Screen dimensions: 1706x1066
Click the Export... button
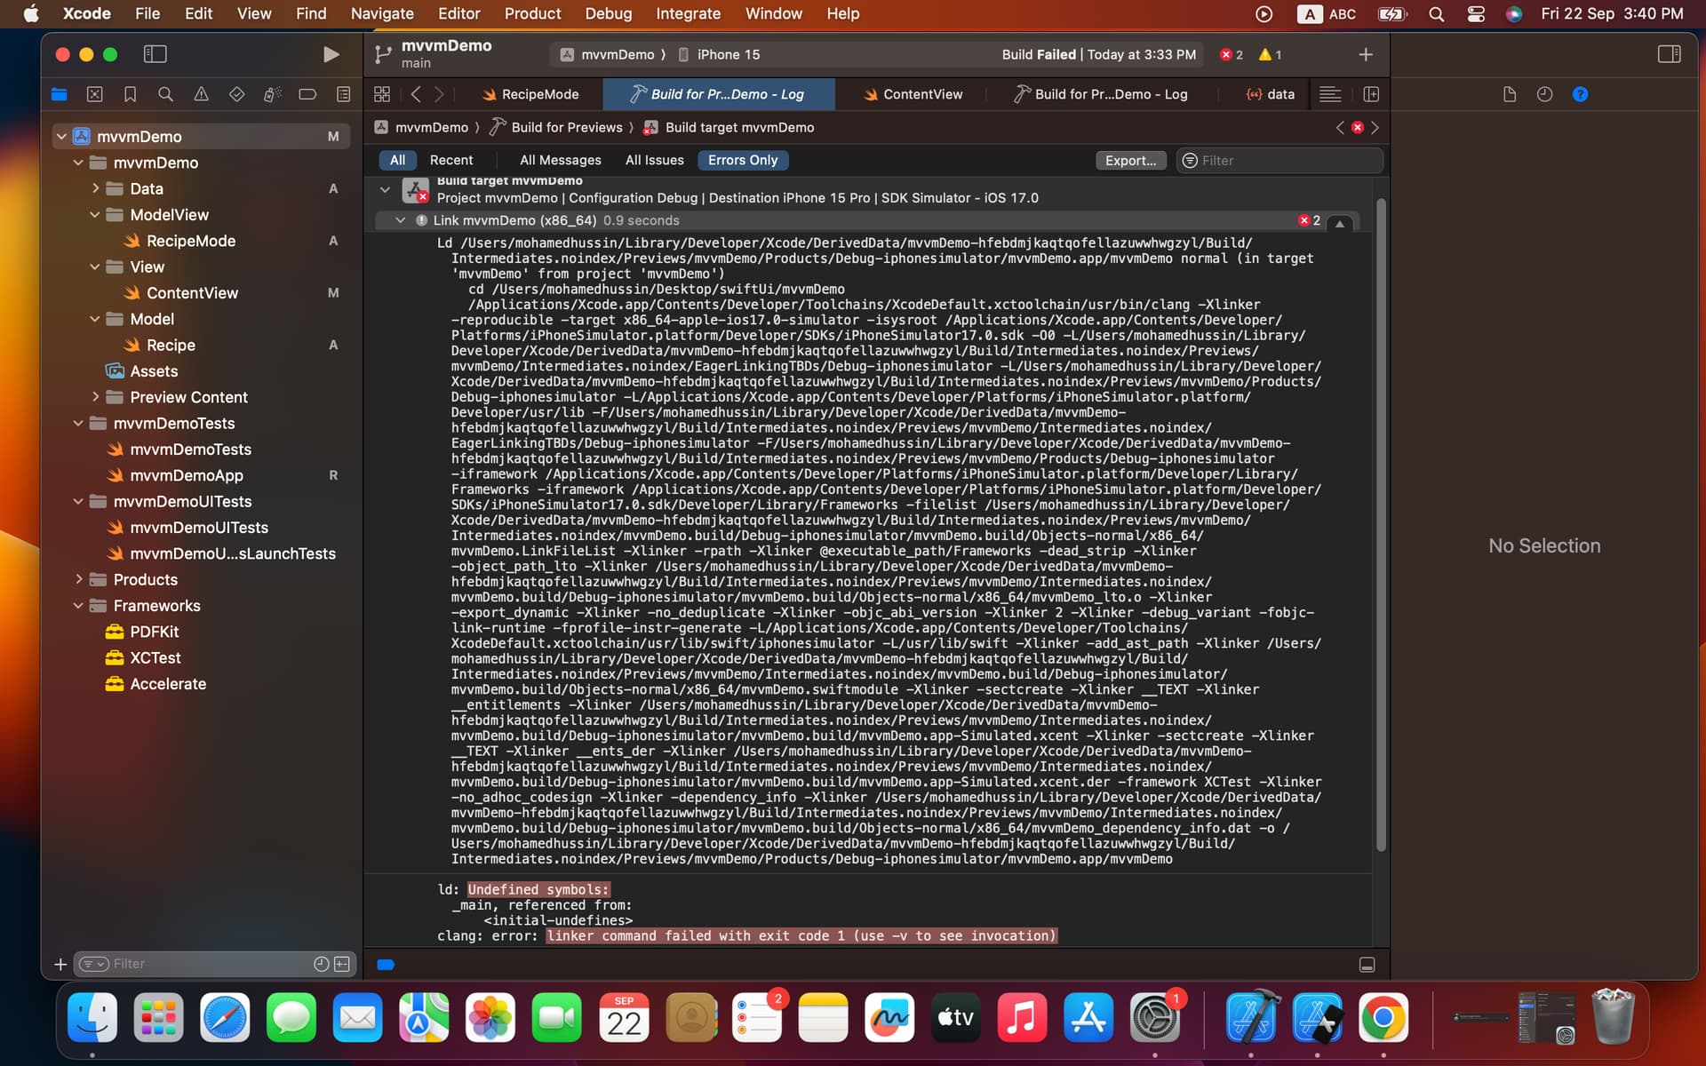pos(1130,161)
